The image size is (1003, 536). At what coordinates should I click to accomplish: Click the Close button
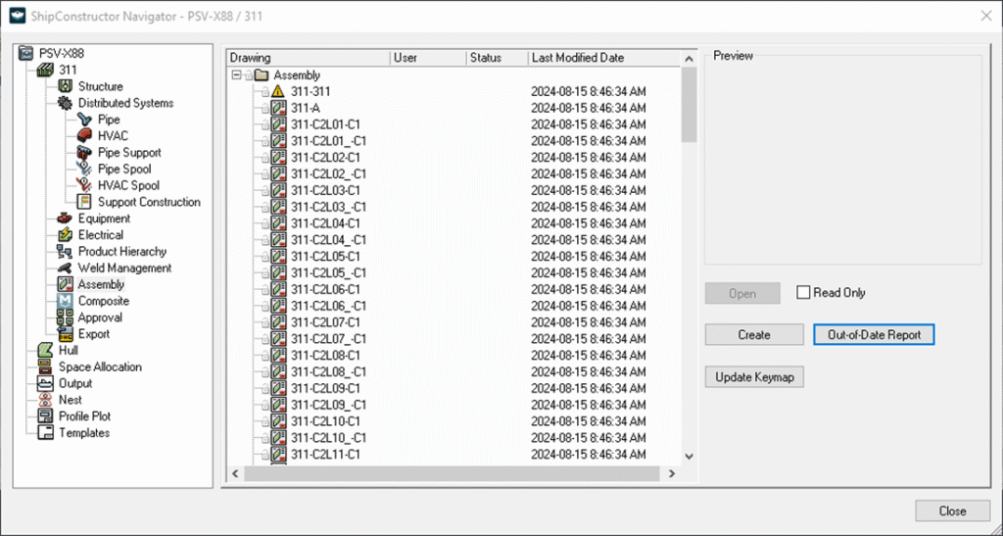point(952,512)
